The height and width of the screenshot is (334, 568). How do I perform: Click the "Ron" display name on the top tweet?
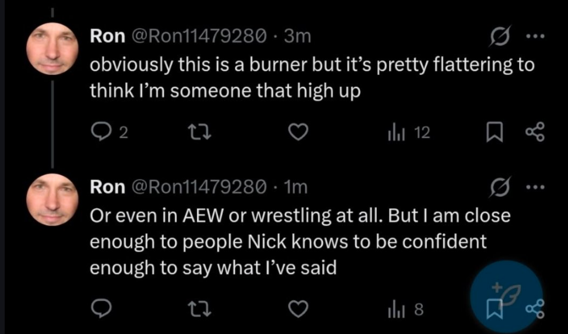pos(107,37)
